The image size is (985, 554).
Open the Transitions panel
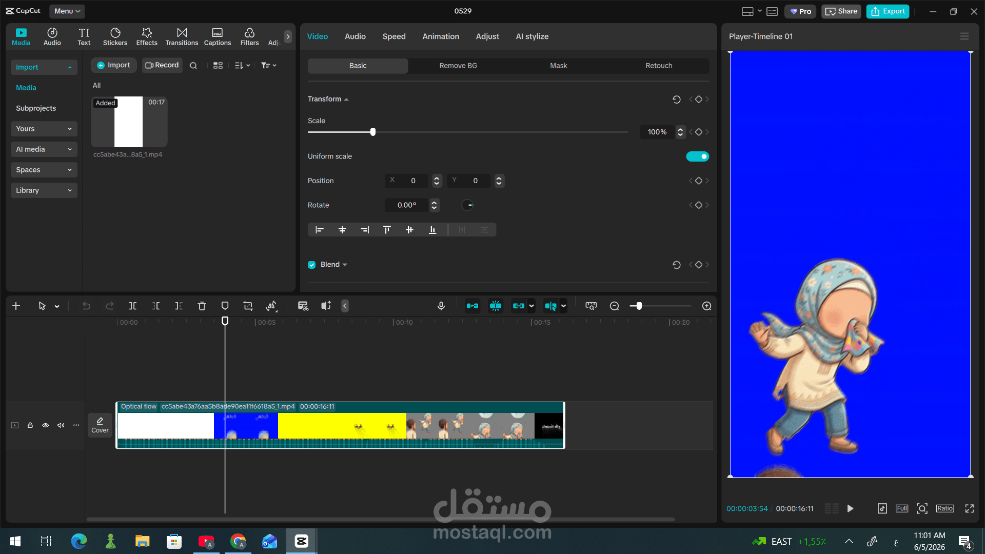click(x=182, y=36)
